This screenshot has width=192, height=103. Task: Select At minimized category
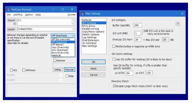[94, 43]
